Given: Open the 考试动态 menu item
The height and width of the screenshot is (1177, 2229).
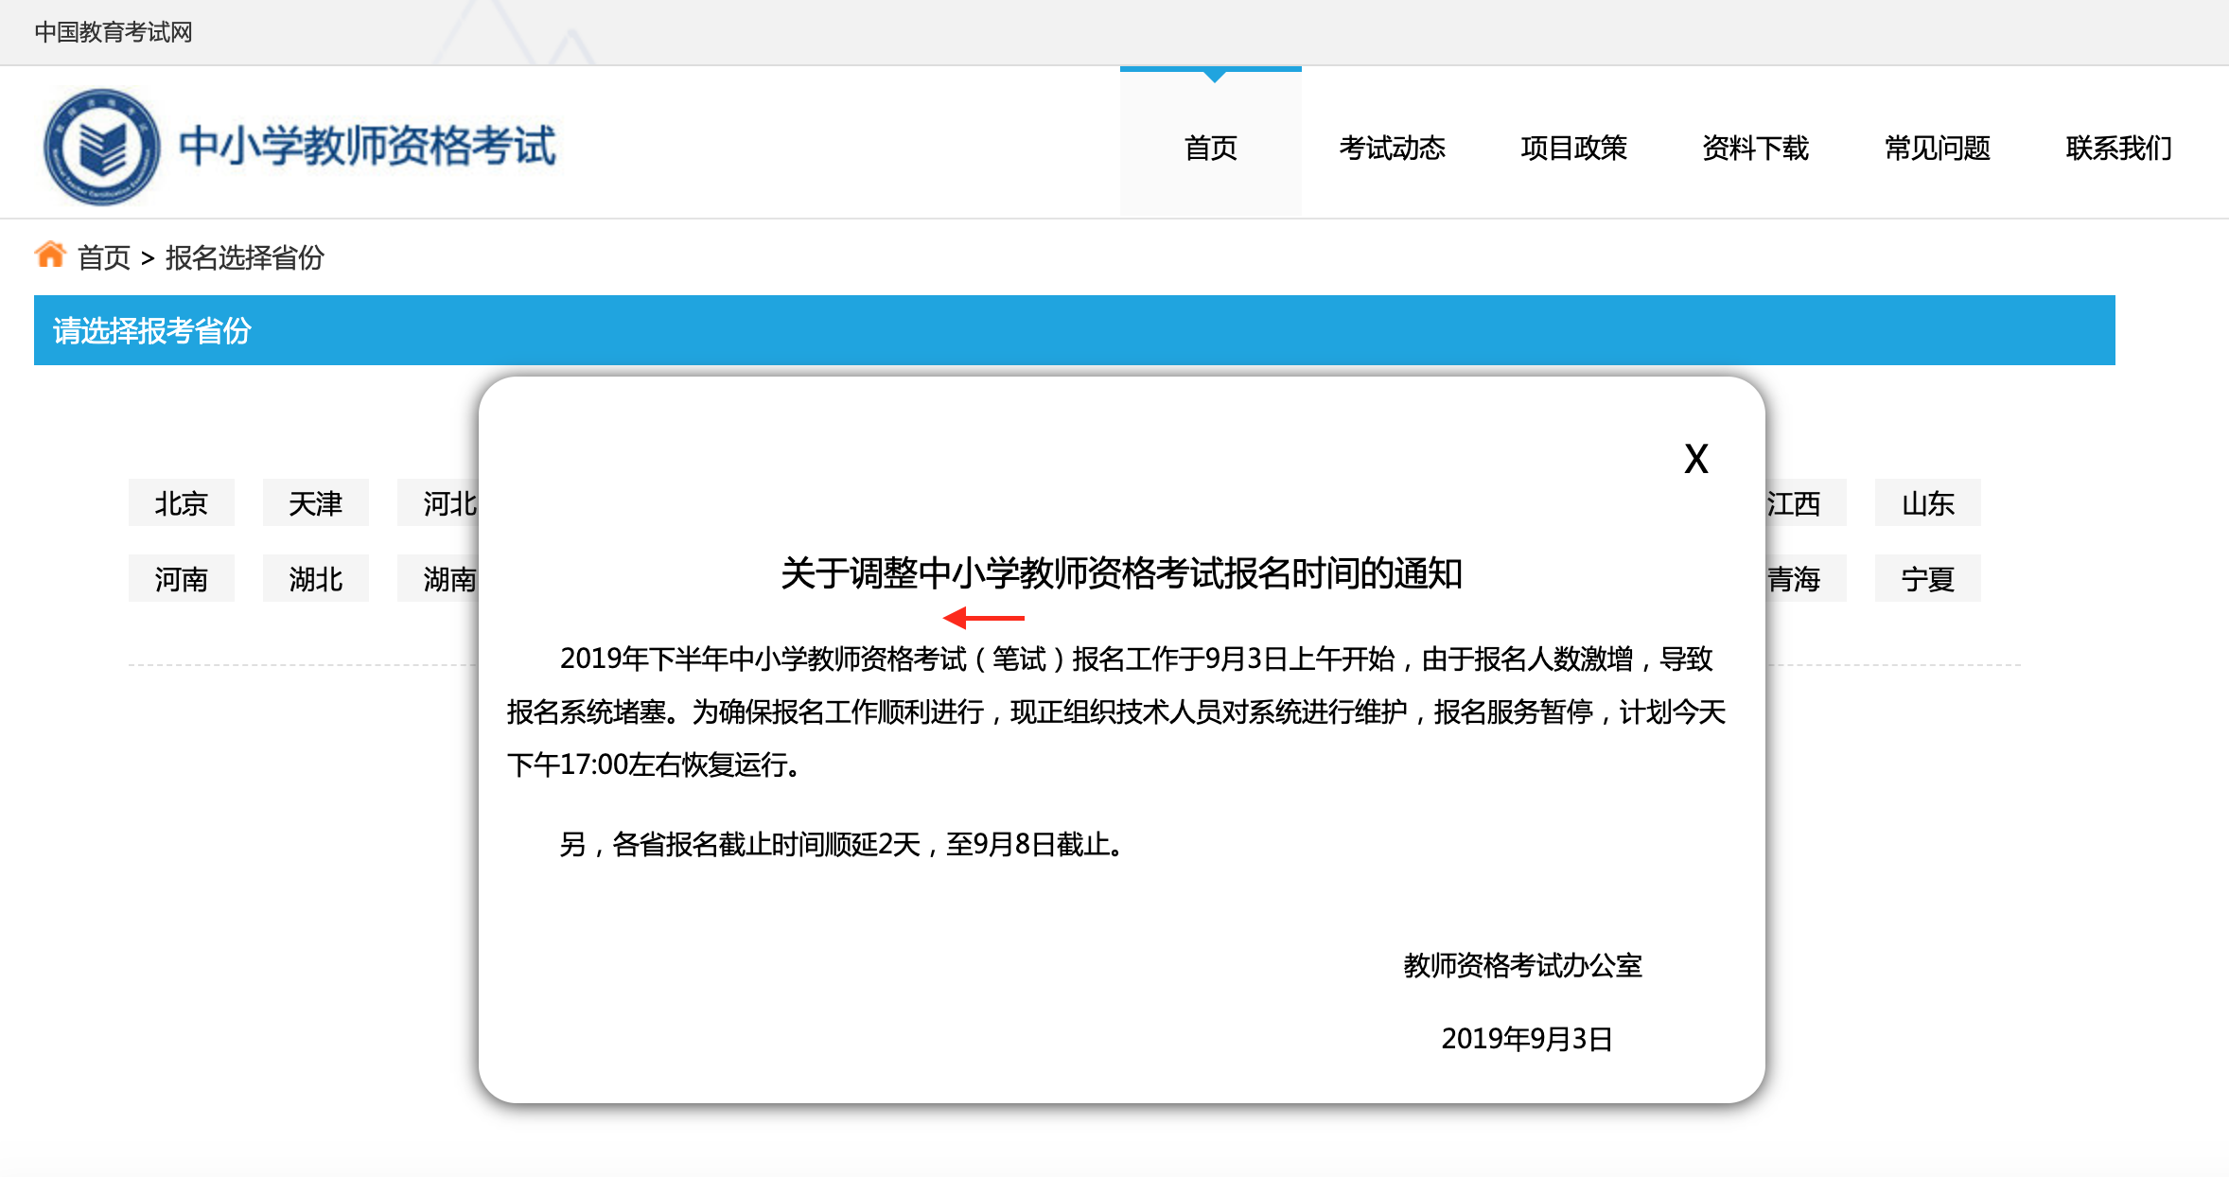Looking at the screenshot, I should pos(1392,148).
